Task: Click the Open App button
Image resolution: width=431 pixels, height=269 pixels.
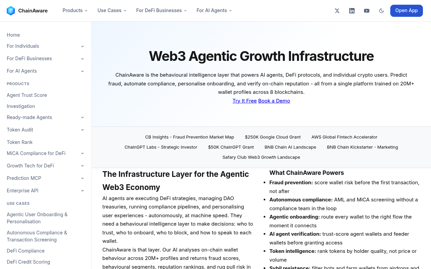Action: tap(406, 11)
